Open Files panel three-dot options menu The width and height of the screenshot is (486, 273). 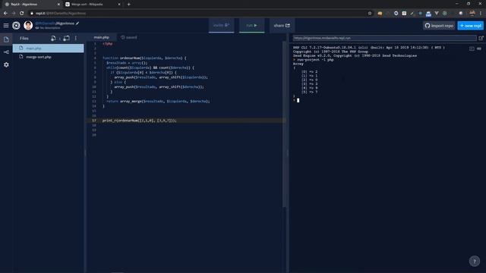[x=76, y=38]
